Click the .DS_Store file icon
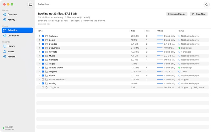Screen dimensions: 211x132 [x=47, y=87]
